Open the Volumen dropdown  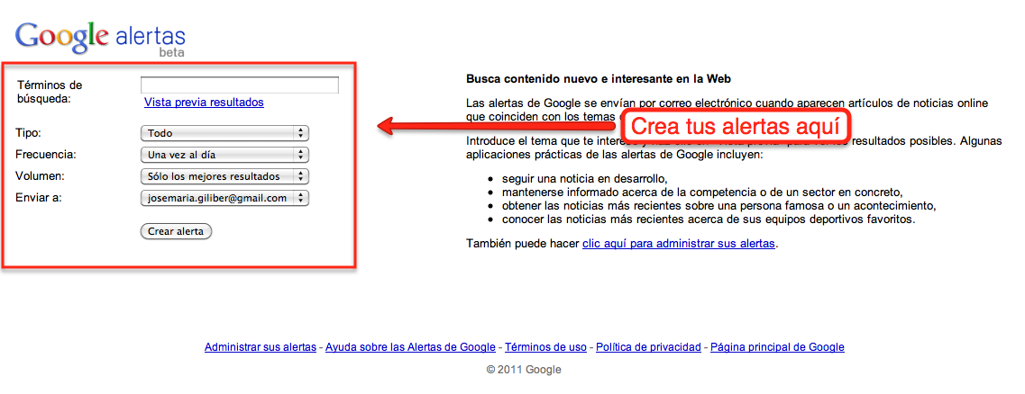224,176
